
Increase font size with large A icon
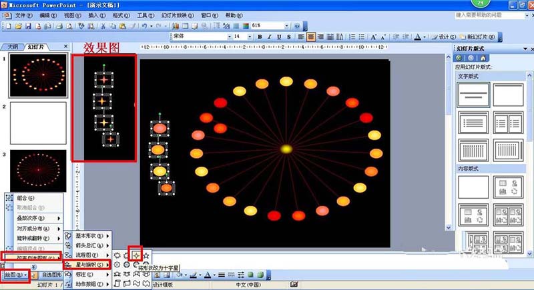click(x=374, y=37)
